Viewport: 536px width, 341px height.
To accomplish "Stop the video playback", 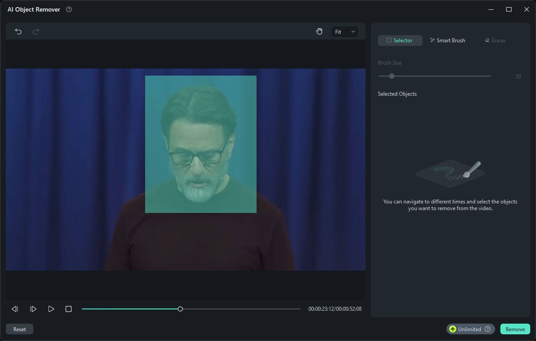I will click(69, 309).
